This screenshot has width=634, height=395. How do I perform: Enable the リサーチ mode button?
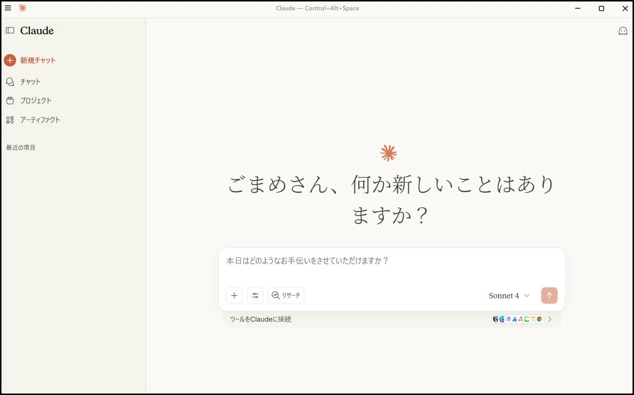click(x=286, y=296)
